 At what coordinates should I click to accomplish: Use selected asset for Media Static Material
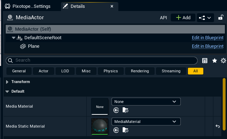point(116,130)
